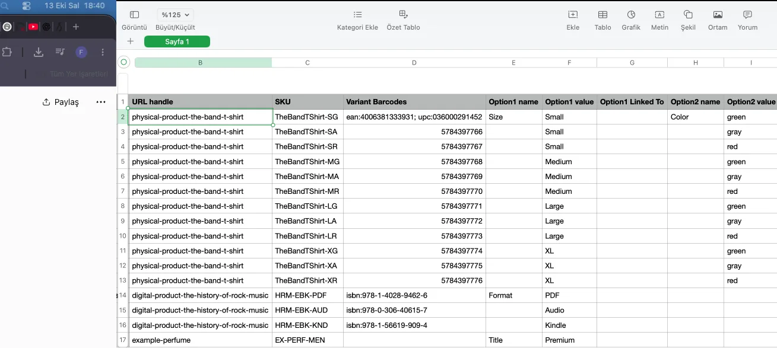
Task: Open Control Center in the menu bar
Action: tap(26, 5)
